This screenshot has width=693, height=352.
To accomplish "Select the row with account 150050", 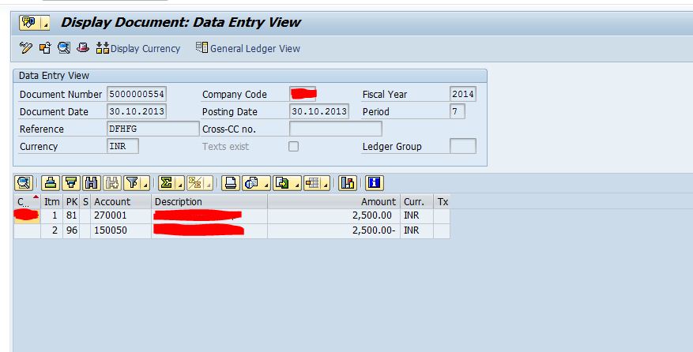I will 27,231.
